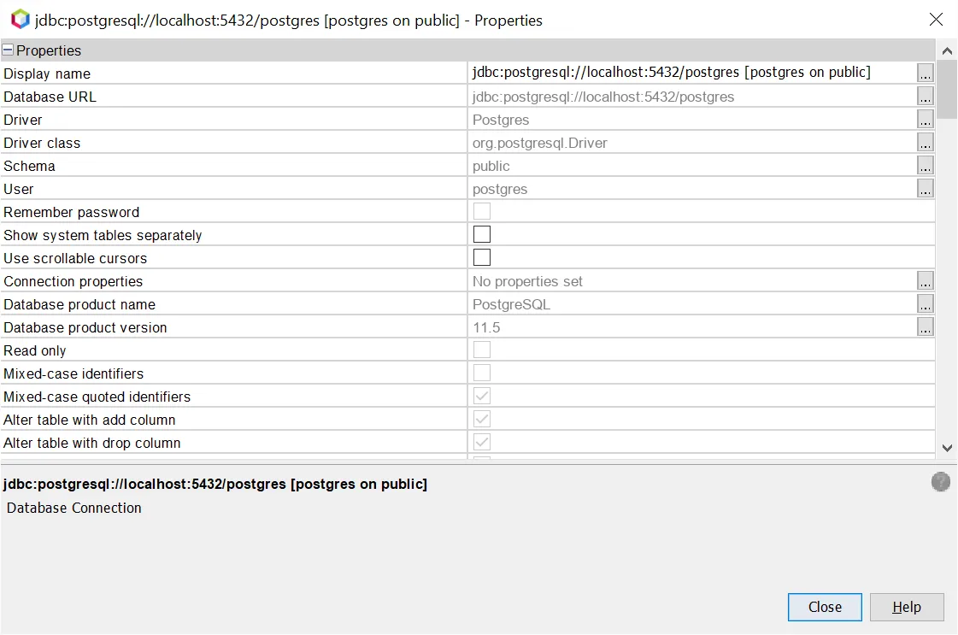Click ellipsis button for Database product name
The image size is (958, 635).
[x=926, y=304]
